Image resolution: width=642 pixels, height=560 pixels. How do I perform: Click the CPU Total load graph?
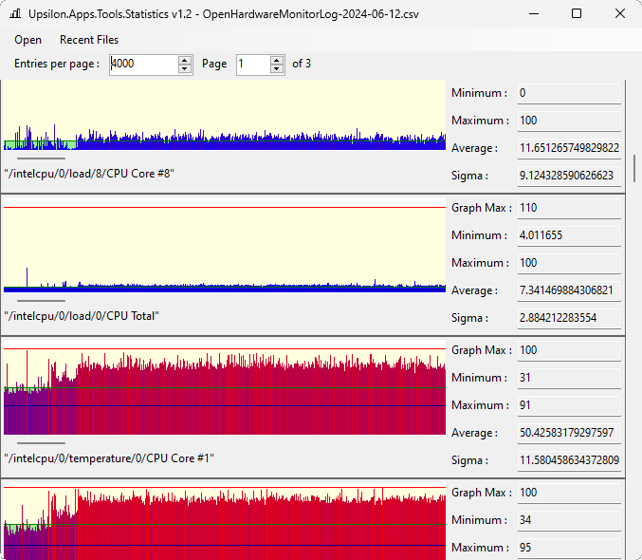[x=224, y=247]
